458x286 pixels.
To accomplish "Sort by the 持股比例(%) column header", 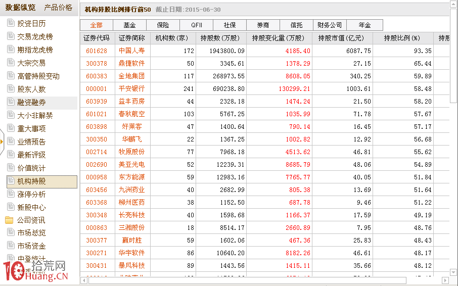I will pos(403,38).
